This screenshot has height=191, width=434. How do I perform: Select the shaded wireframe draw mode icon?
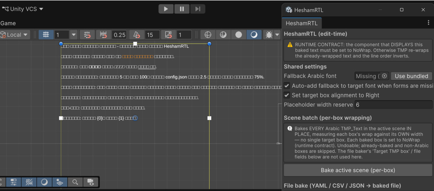tap(224, 35)
